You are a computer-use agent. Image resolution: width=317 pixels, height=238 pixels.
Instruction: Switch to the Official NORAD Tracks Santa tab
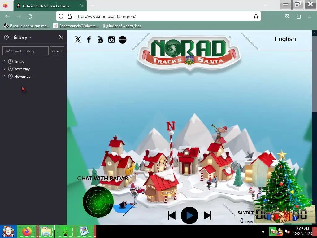(x=46, y=6)
